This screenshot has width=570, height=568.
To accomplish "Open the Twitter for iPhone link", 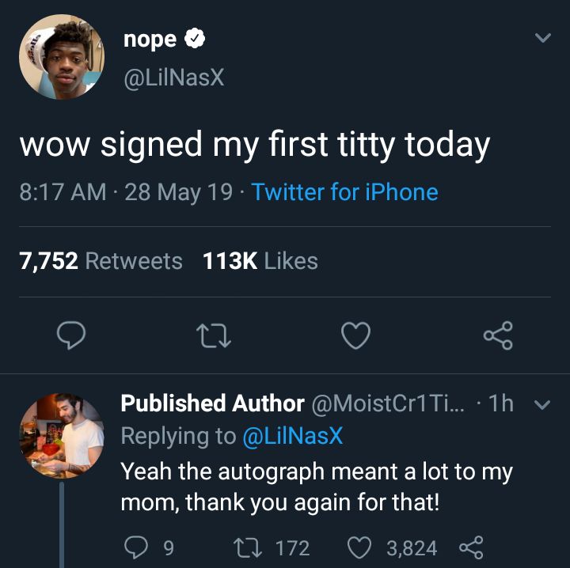I will click(x=344, y=192).
